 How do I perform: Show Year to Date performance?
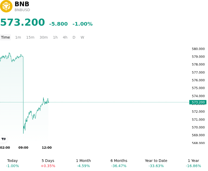click(156, 163)
